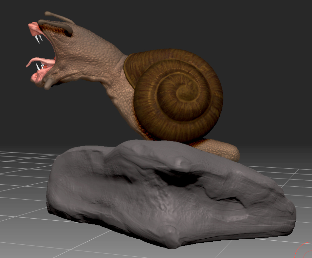Click the snail's spiral shell model
This screenshot has width=312, height=258.
173,95
